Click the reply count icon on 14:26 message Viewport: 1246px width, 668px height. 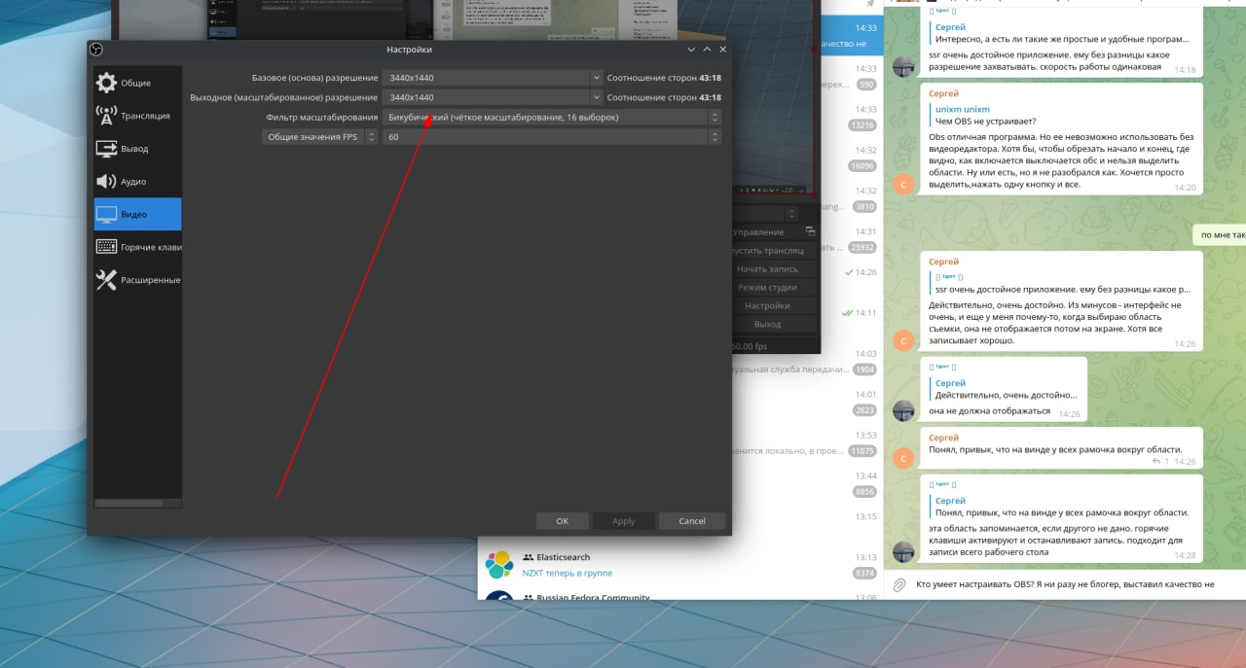(x=1156, y=462)
